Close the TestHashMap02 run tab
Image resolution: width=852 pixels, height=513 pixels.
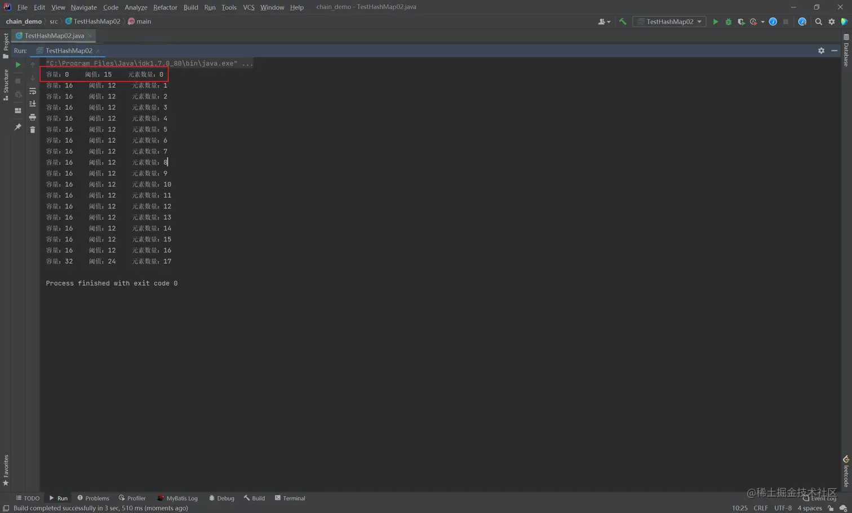[x=98, y=51]
